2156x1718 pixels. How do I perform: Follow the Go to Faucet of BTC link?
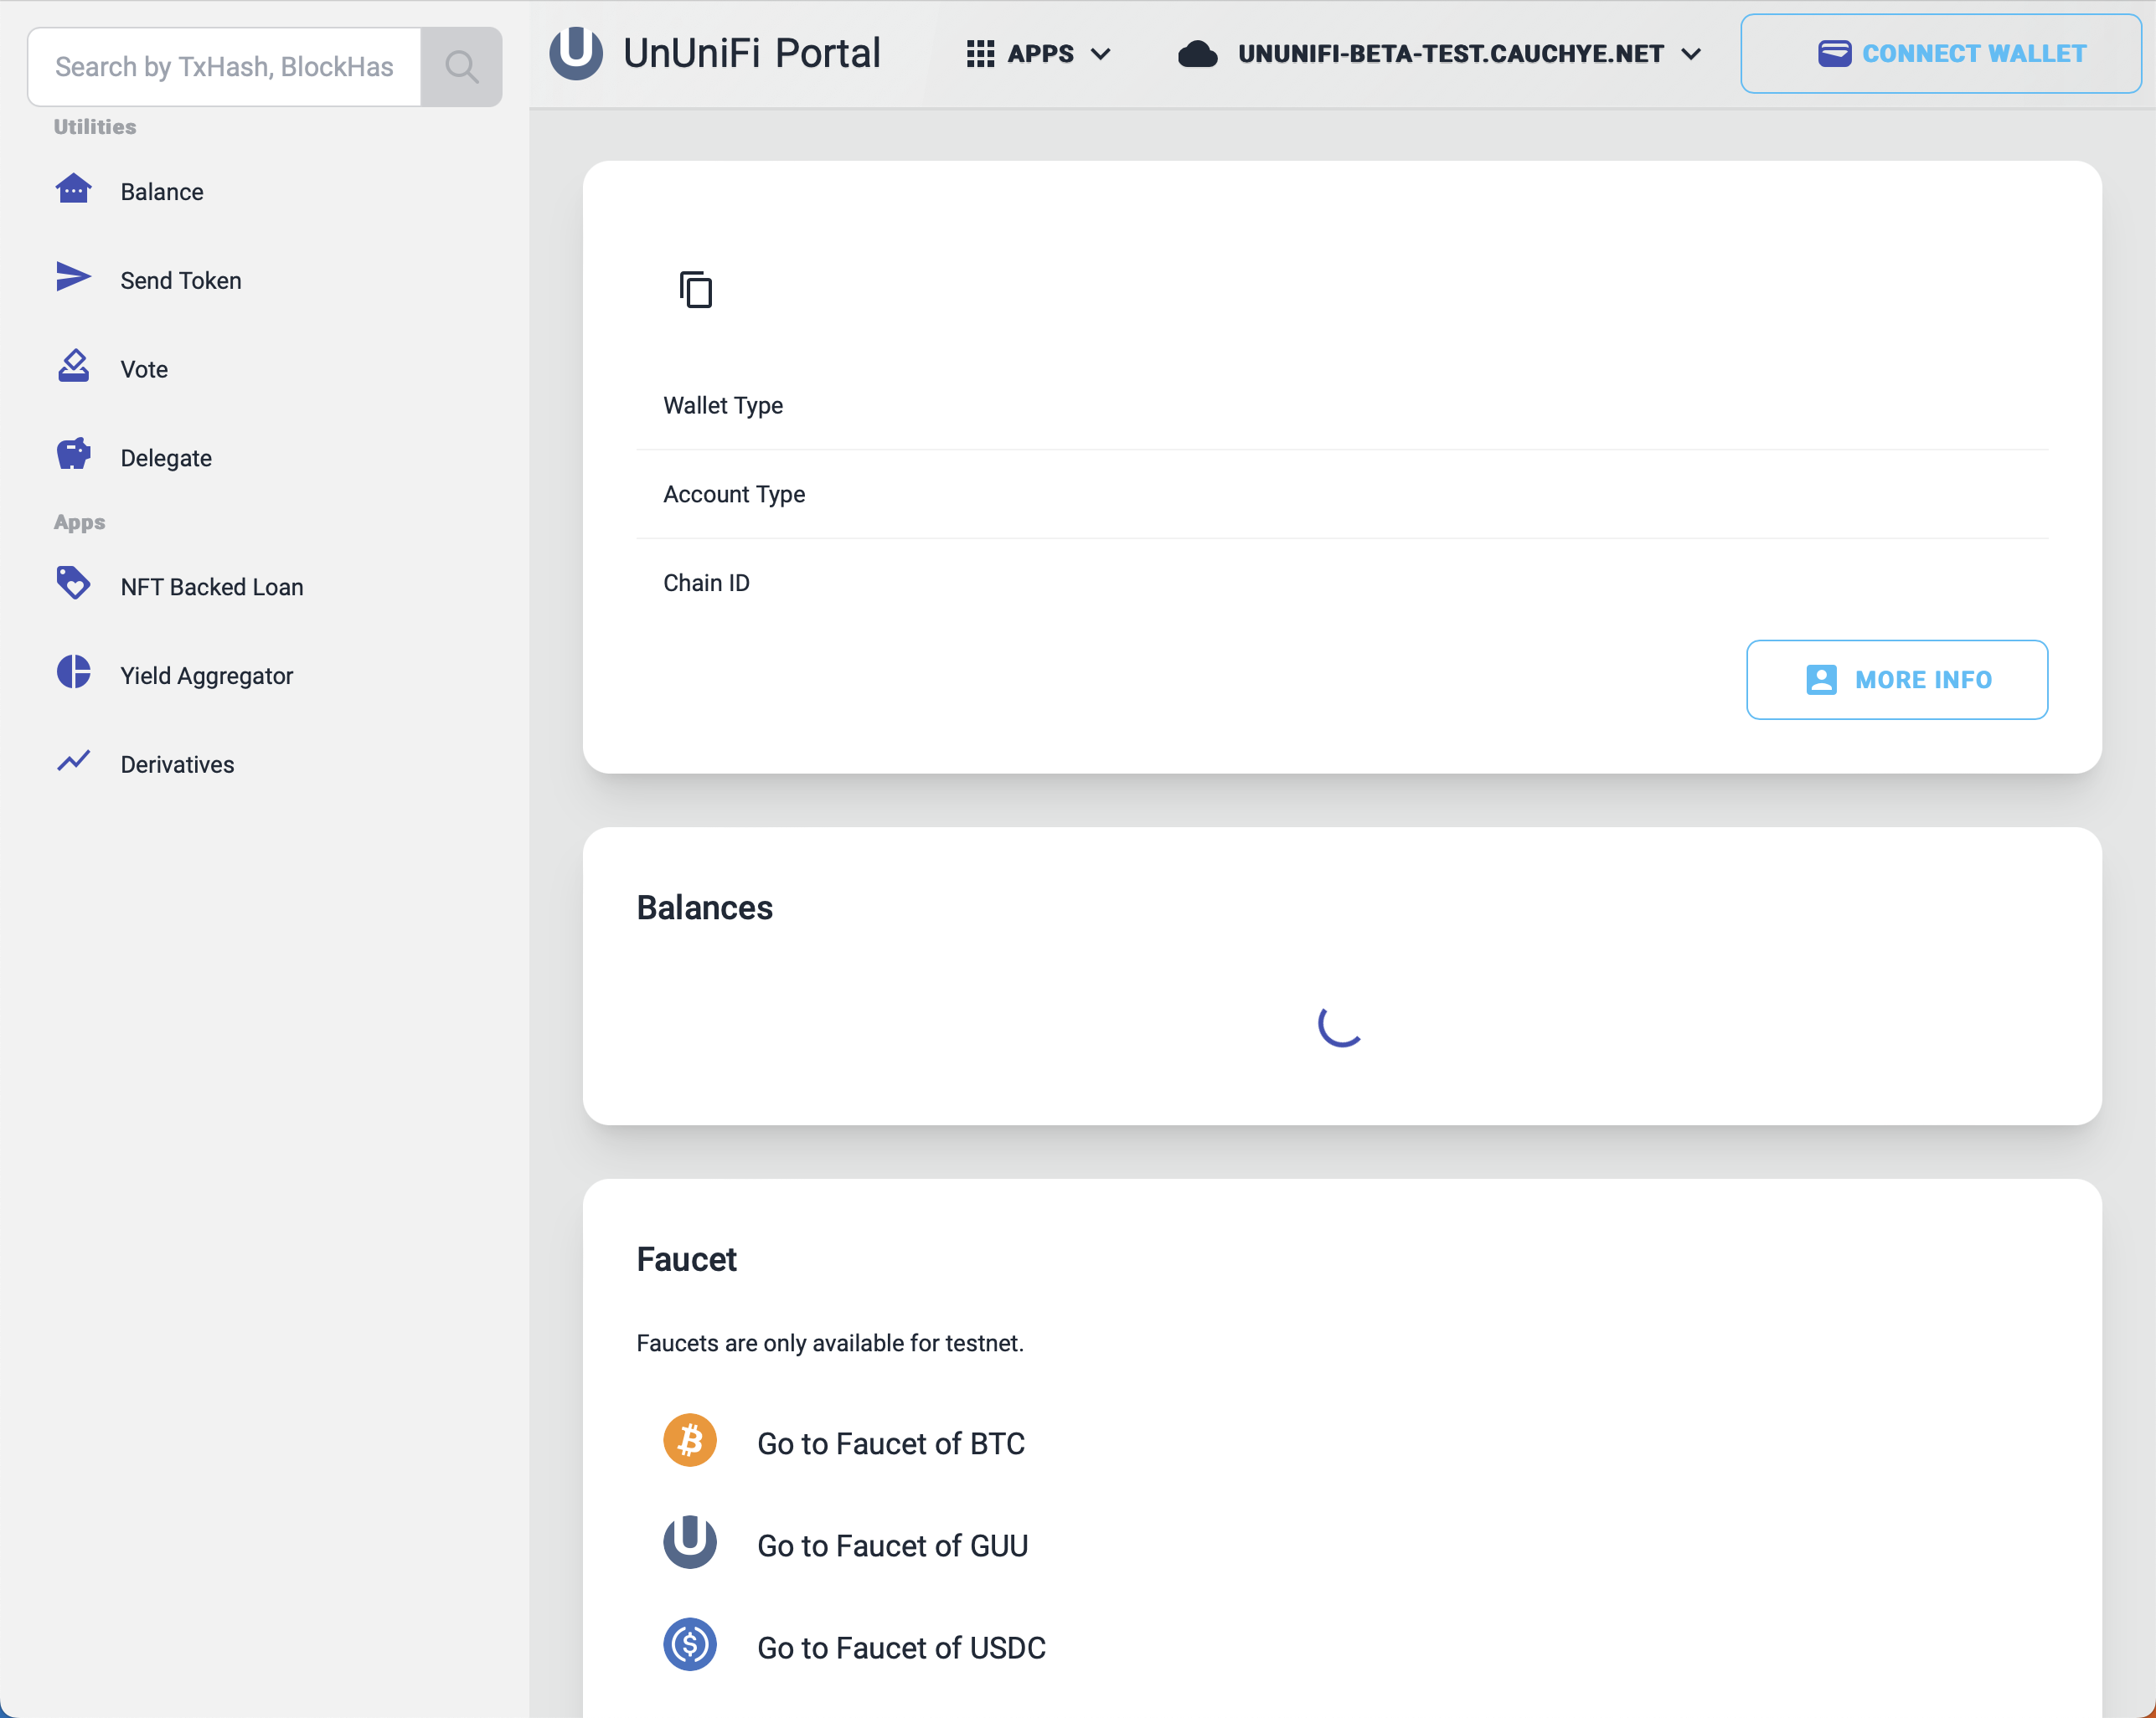pyautogui.click(x=890, y=1444)
